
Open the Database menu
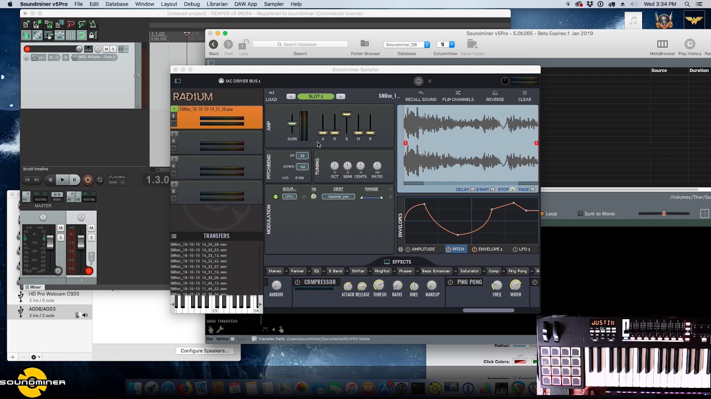click(x=117, y=4)
